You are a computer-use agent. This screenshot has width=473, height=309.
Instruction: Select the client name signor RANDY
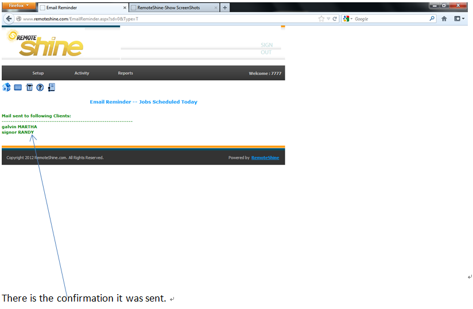(x=18, y=132)
